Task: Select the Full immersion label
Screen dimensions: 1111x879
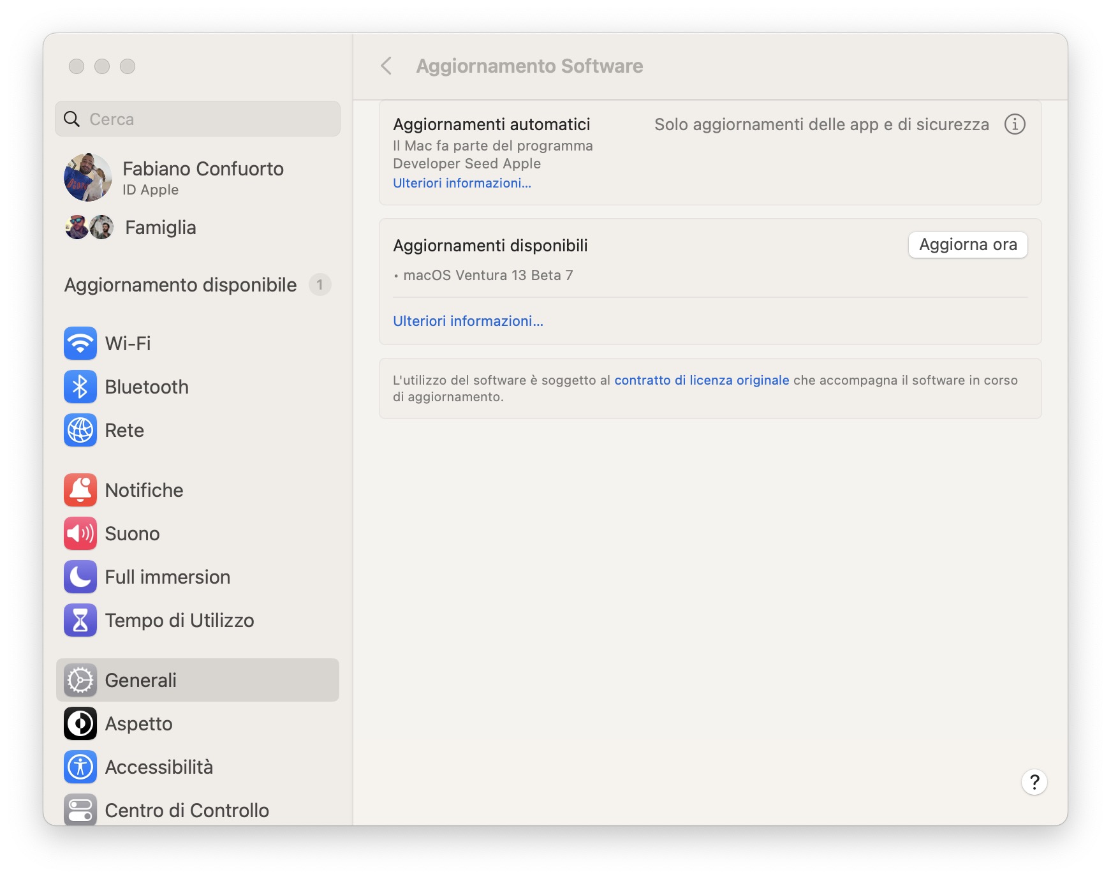Action: [x=168, y=577]
